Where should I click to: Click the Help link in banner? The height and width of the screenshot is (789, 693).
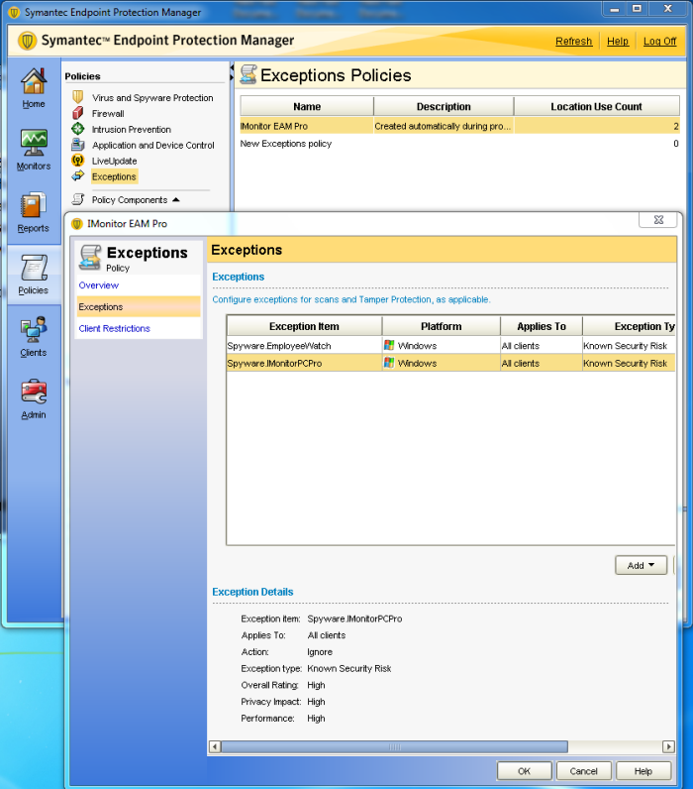(618, 42)
